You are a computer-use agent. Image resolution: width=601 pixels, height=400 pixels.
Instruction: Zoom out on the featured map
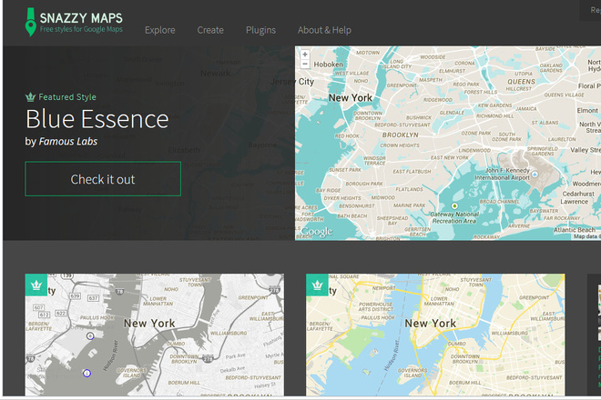305,64
